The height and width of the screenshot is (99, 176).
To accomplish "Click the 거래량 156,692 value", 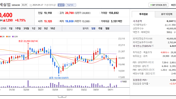I will pos(114,13).
